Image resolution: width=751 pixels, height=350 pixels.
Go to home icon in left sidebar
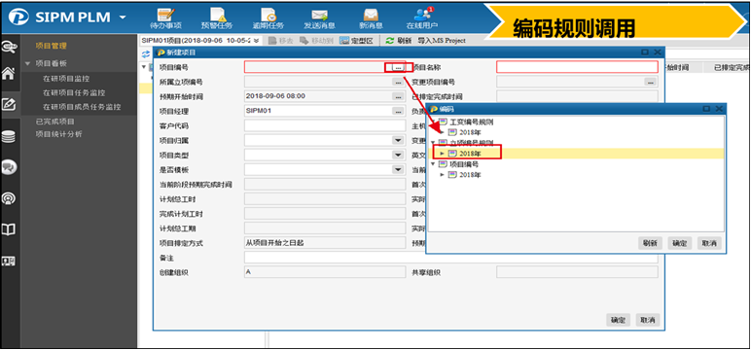[x=9, y=73]
